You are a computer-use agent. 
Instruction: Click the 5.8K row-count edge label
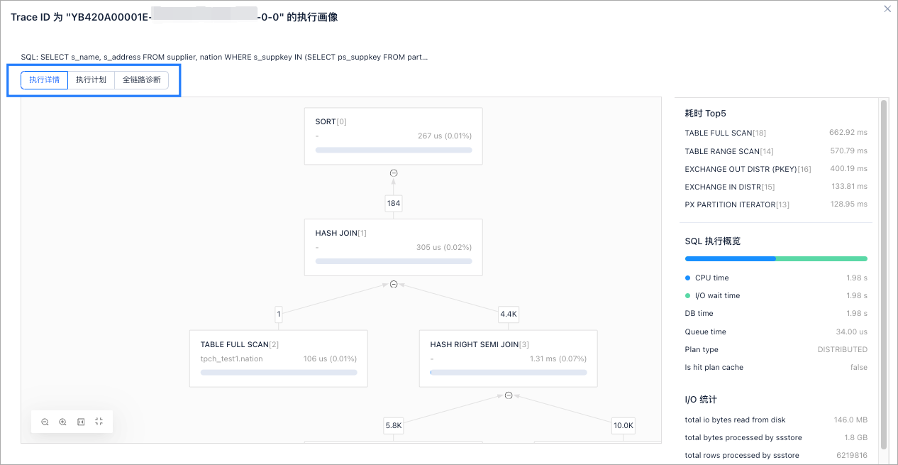point(394,425)
